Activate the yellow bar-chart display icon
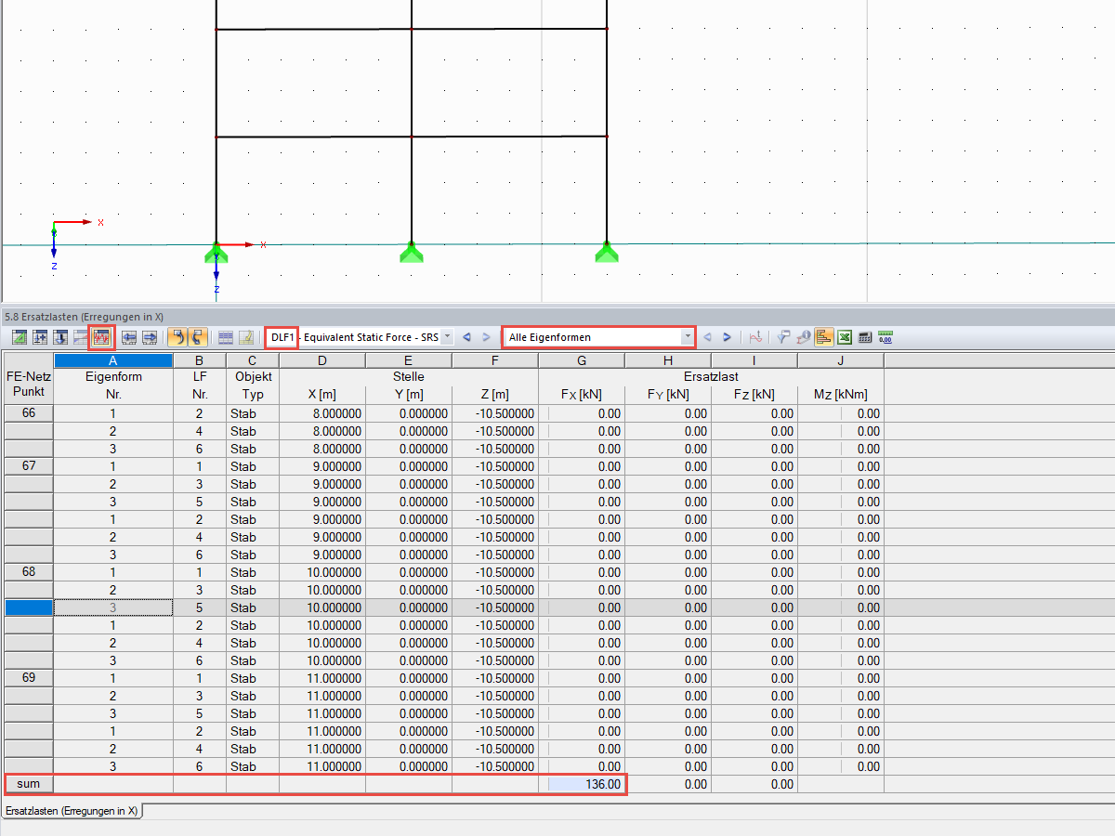This screenshot has width=1115, height=836. (823, 337)
